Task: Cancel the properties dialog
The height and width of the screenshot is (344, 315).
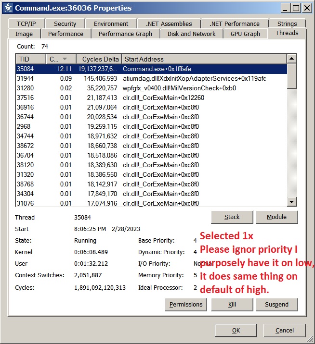Action: 285,331
